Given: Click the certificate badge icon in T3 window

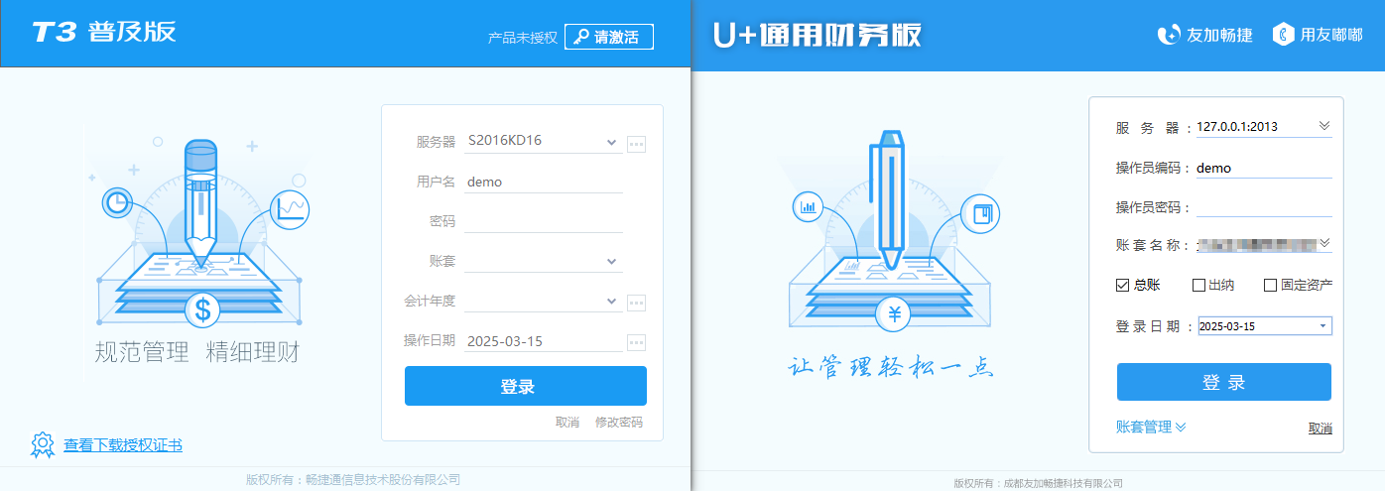Looking at the screenshot, I should click(x=42, y=445).
